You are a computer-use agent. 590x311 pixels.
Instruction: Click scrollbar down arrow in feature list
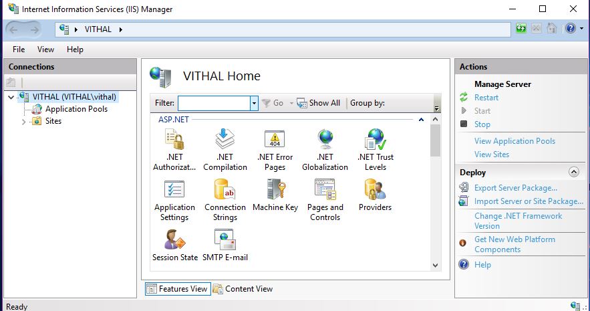click(x=436, y=266)
